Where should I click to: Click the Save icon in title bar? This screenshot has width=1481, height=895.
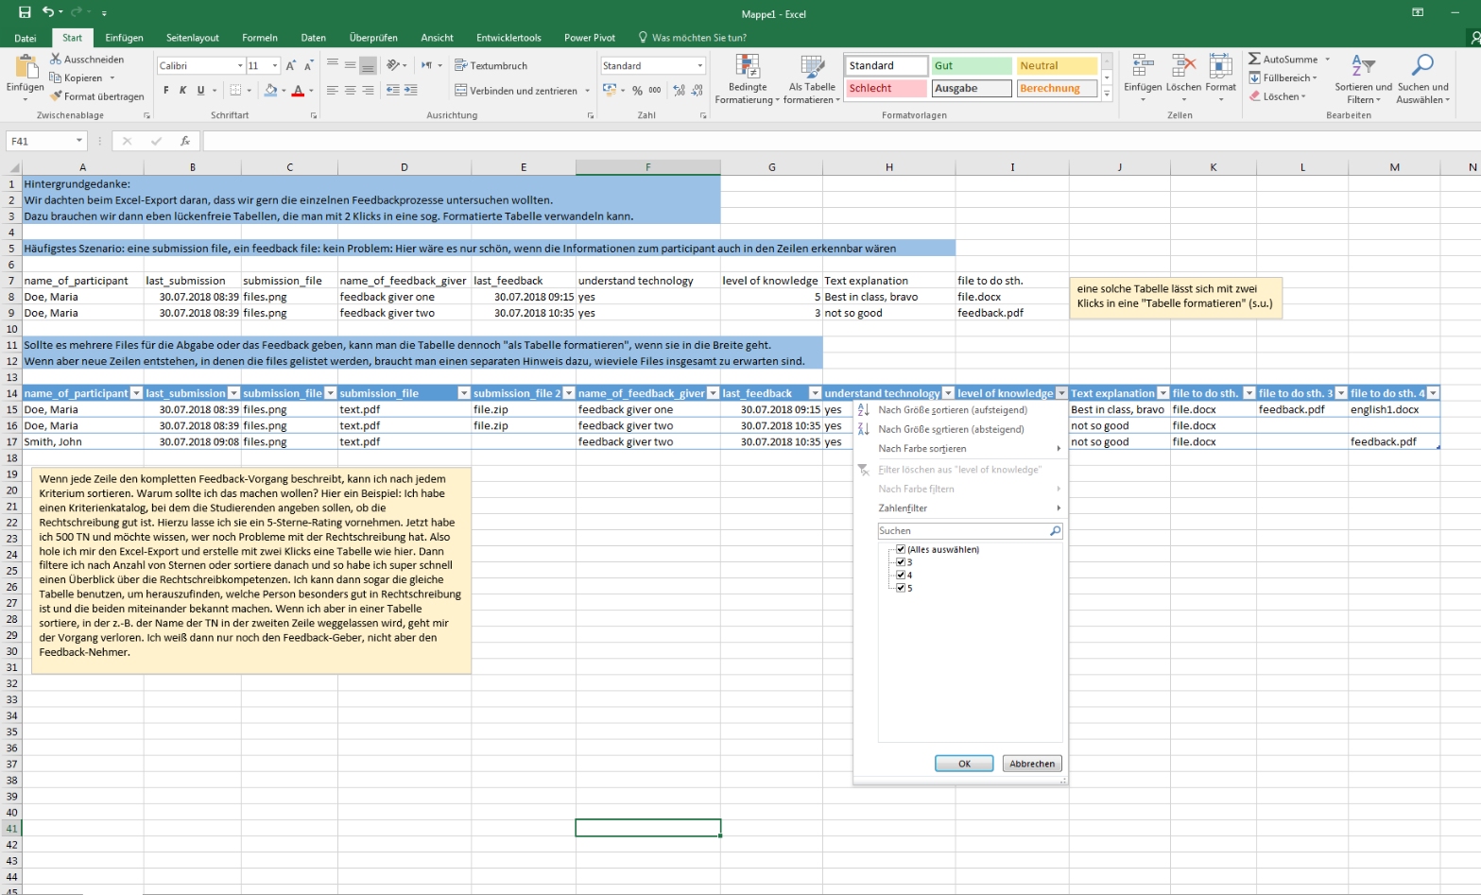pyautogui.click(x=25, y=12)
